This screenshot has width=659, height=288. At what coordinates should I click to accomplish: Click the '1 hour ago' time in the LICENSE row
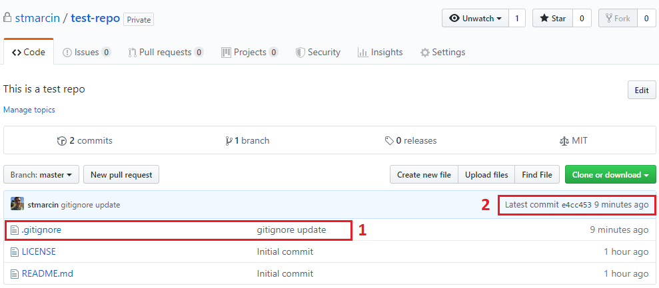click(x=626, y=252)
